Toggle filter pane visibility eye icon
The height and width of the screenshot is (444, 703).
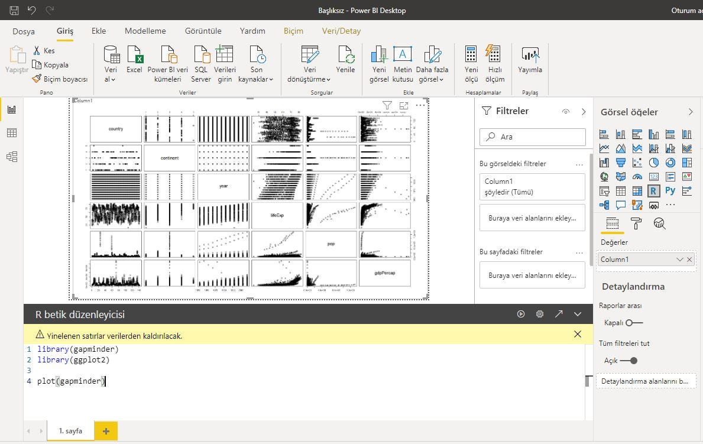[x=566, y=111]
